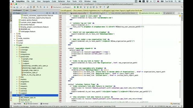
Task: Click the Copy toolbar icon
Action: pyautogui.click(x=31, y=7)
